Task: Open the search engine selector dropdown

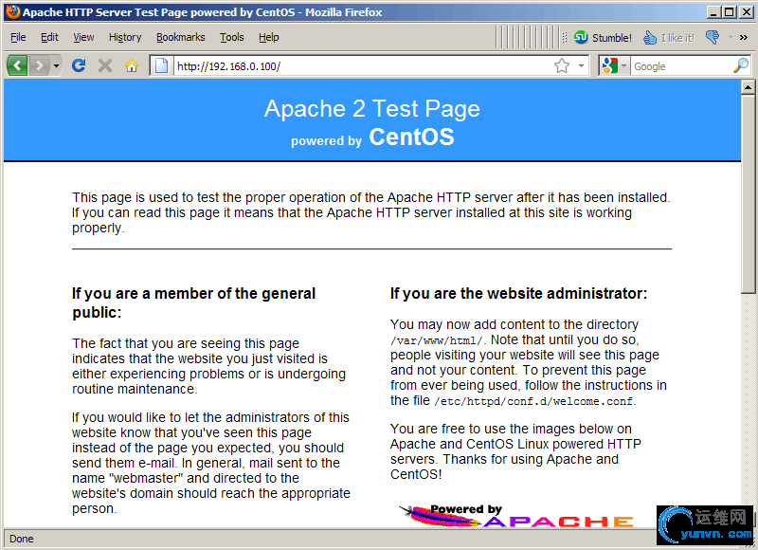Action: tap(624, 65)
